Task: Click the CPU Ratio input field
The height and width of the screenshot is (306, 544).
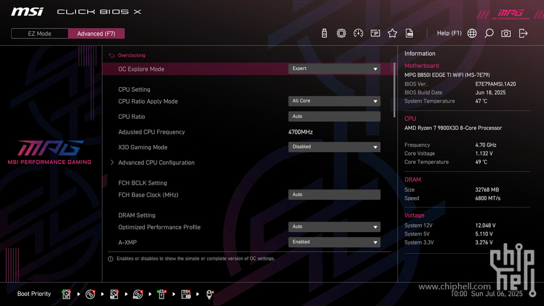Action: (x=334, y=117)
